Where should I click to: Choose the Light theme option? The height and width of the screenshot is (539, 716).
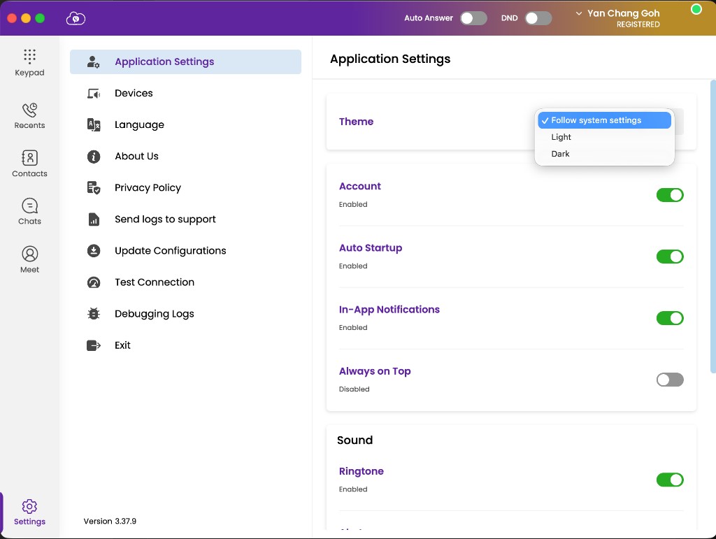[604, 137]
